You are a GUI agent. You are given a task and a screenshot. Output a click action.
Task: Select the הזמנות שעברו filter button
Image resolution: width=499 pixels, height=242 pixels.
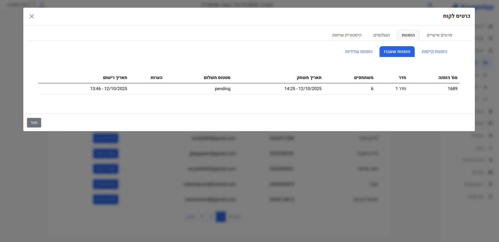397,52
